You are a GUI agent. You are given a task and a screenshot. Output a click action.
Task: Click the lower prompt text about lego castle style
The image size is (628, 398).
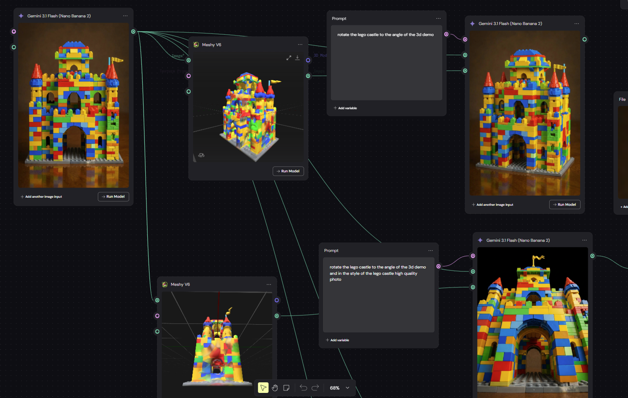[x=378, y=273]
